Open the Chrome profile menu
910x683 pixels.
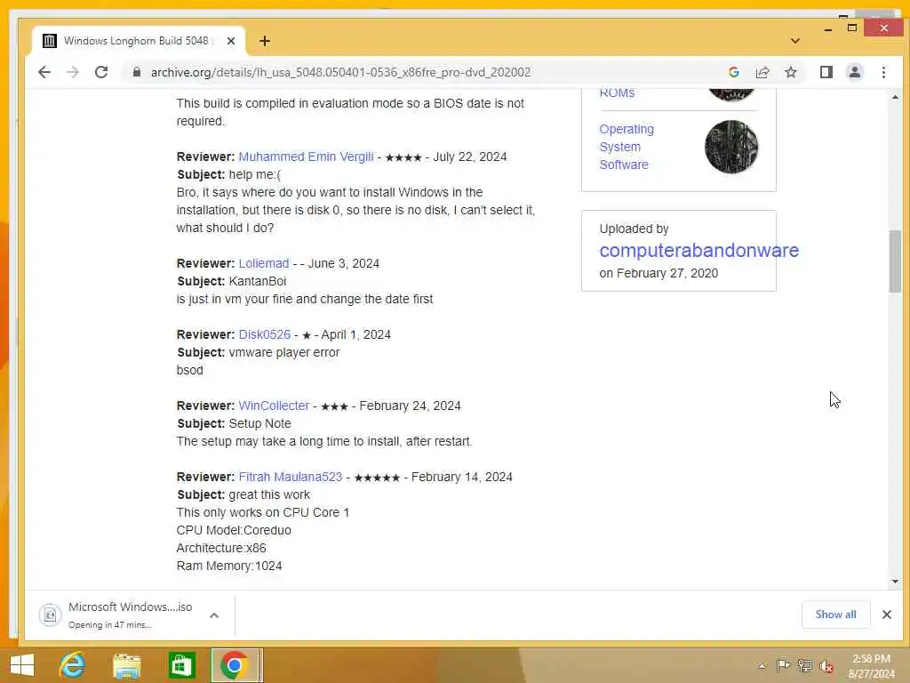[855, 72]
